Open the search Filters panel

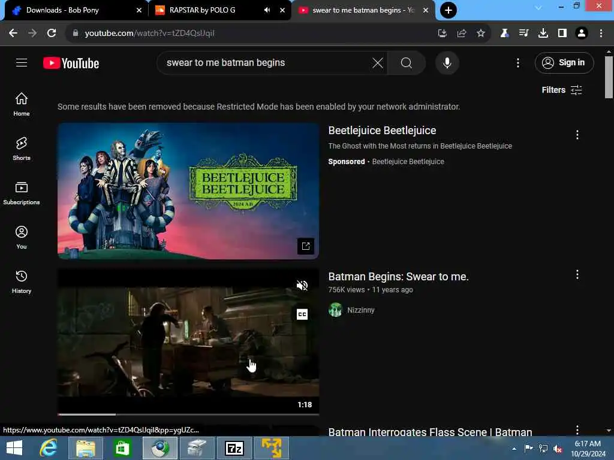pyautogui.click(x=561, y=90)
